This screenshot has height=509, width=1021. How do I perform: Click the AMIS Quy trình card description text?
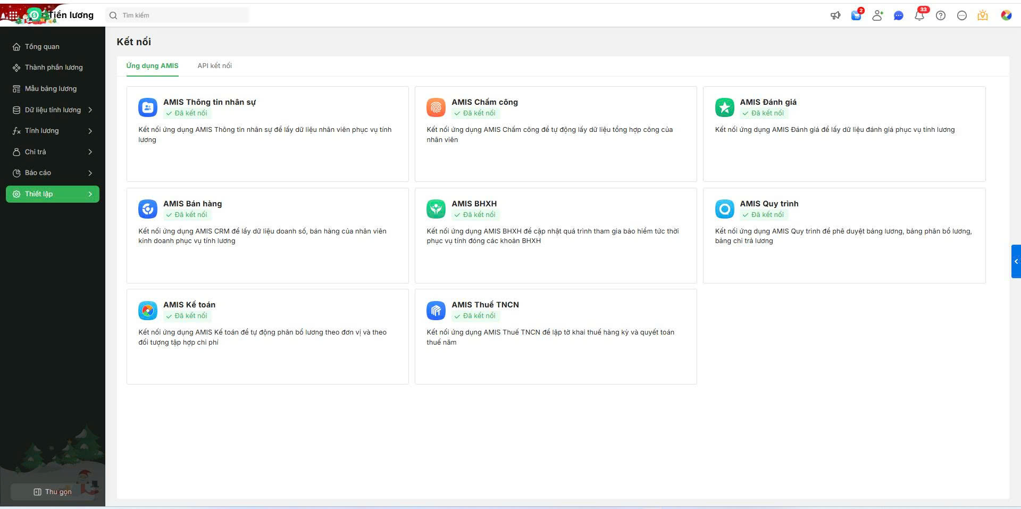tap(843, 236)
